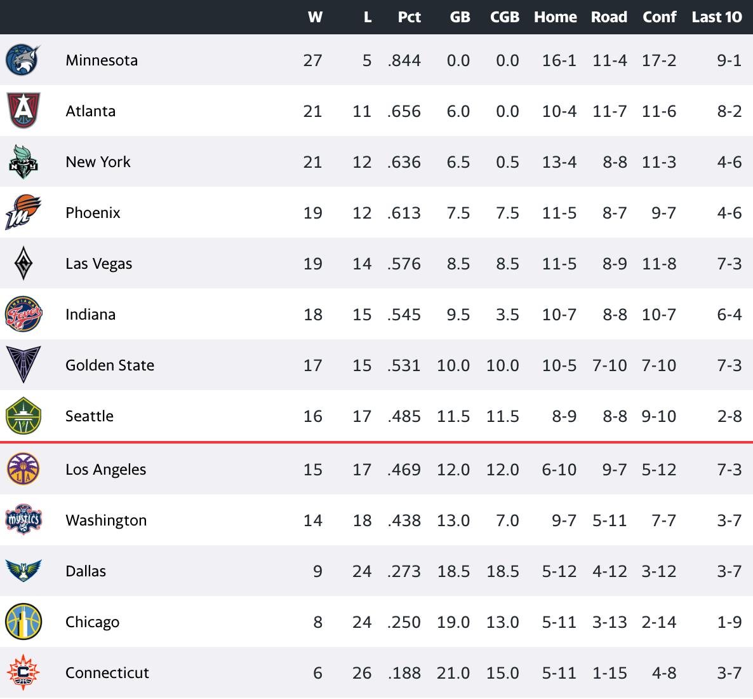Sort by the Home column header
Image resolution: width=753 pixels, height=699 pixels.
555,17
